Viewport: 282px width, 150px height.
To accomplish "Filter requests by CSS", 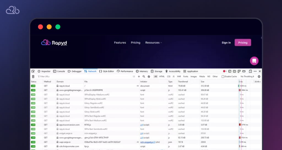I will pyautogui.click(x=169, y=77).
